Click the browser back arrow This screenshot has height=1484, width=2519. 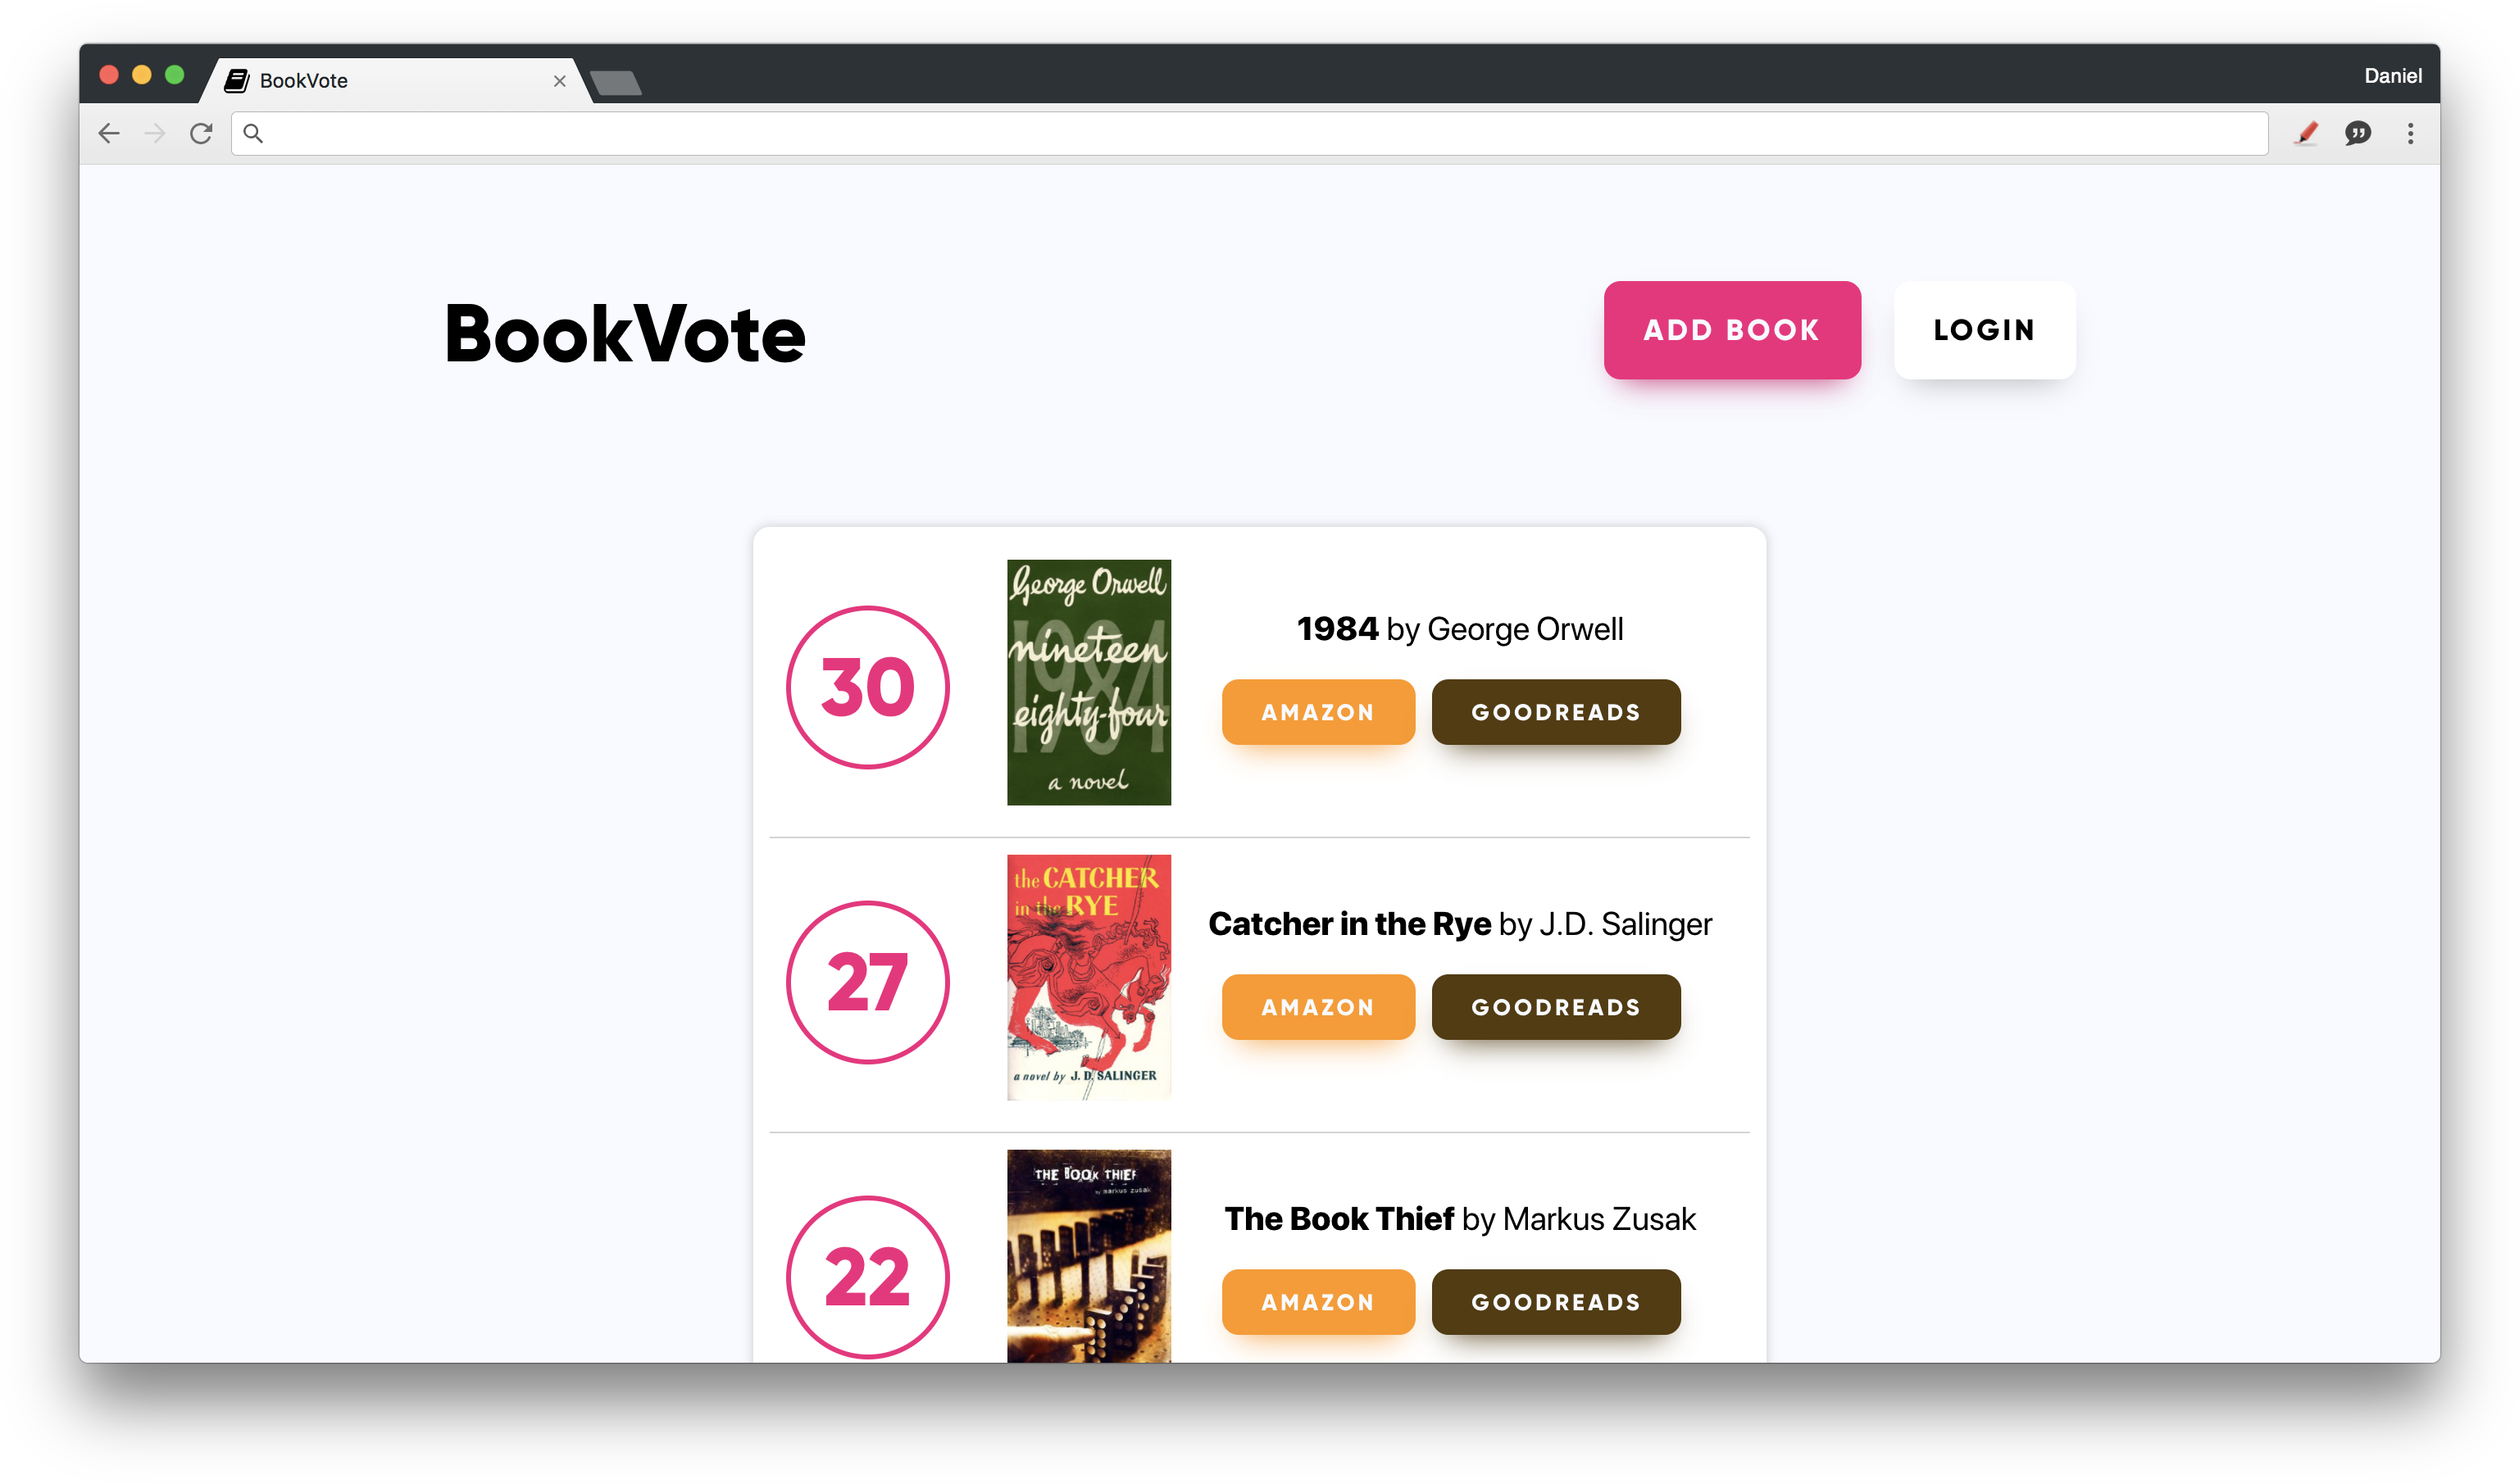click(109, 133)
